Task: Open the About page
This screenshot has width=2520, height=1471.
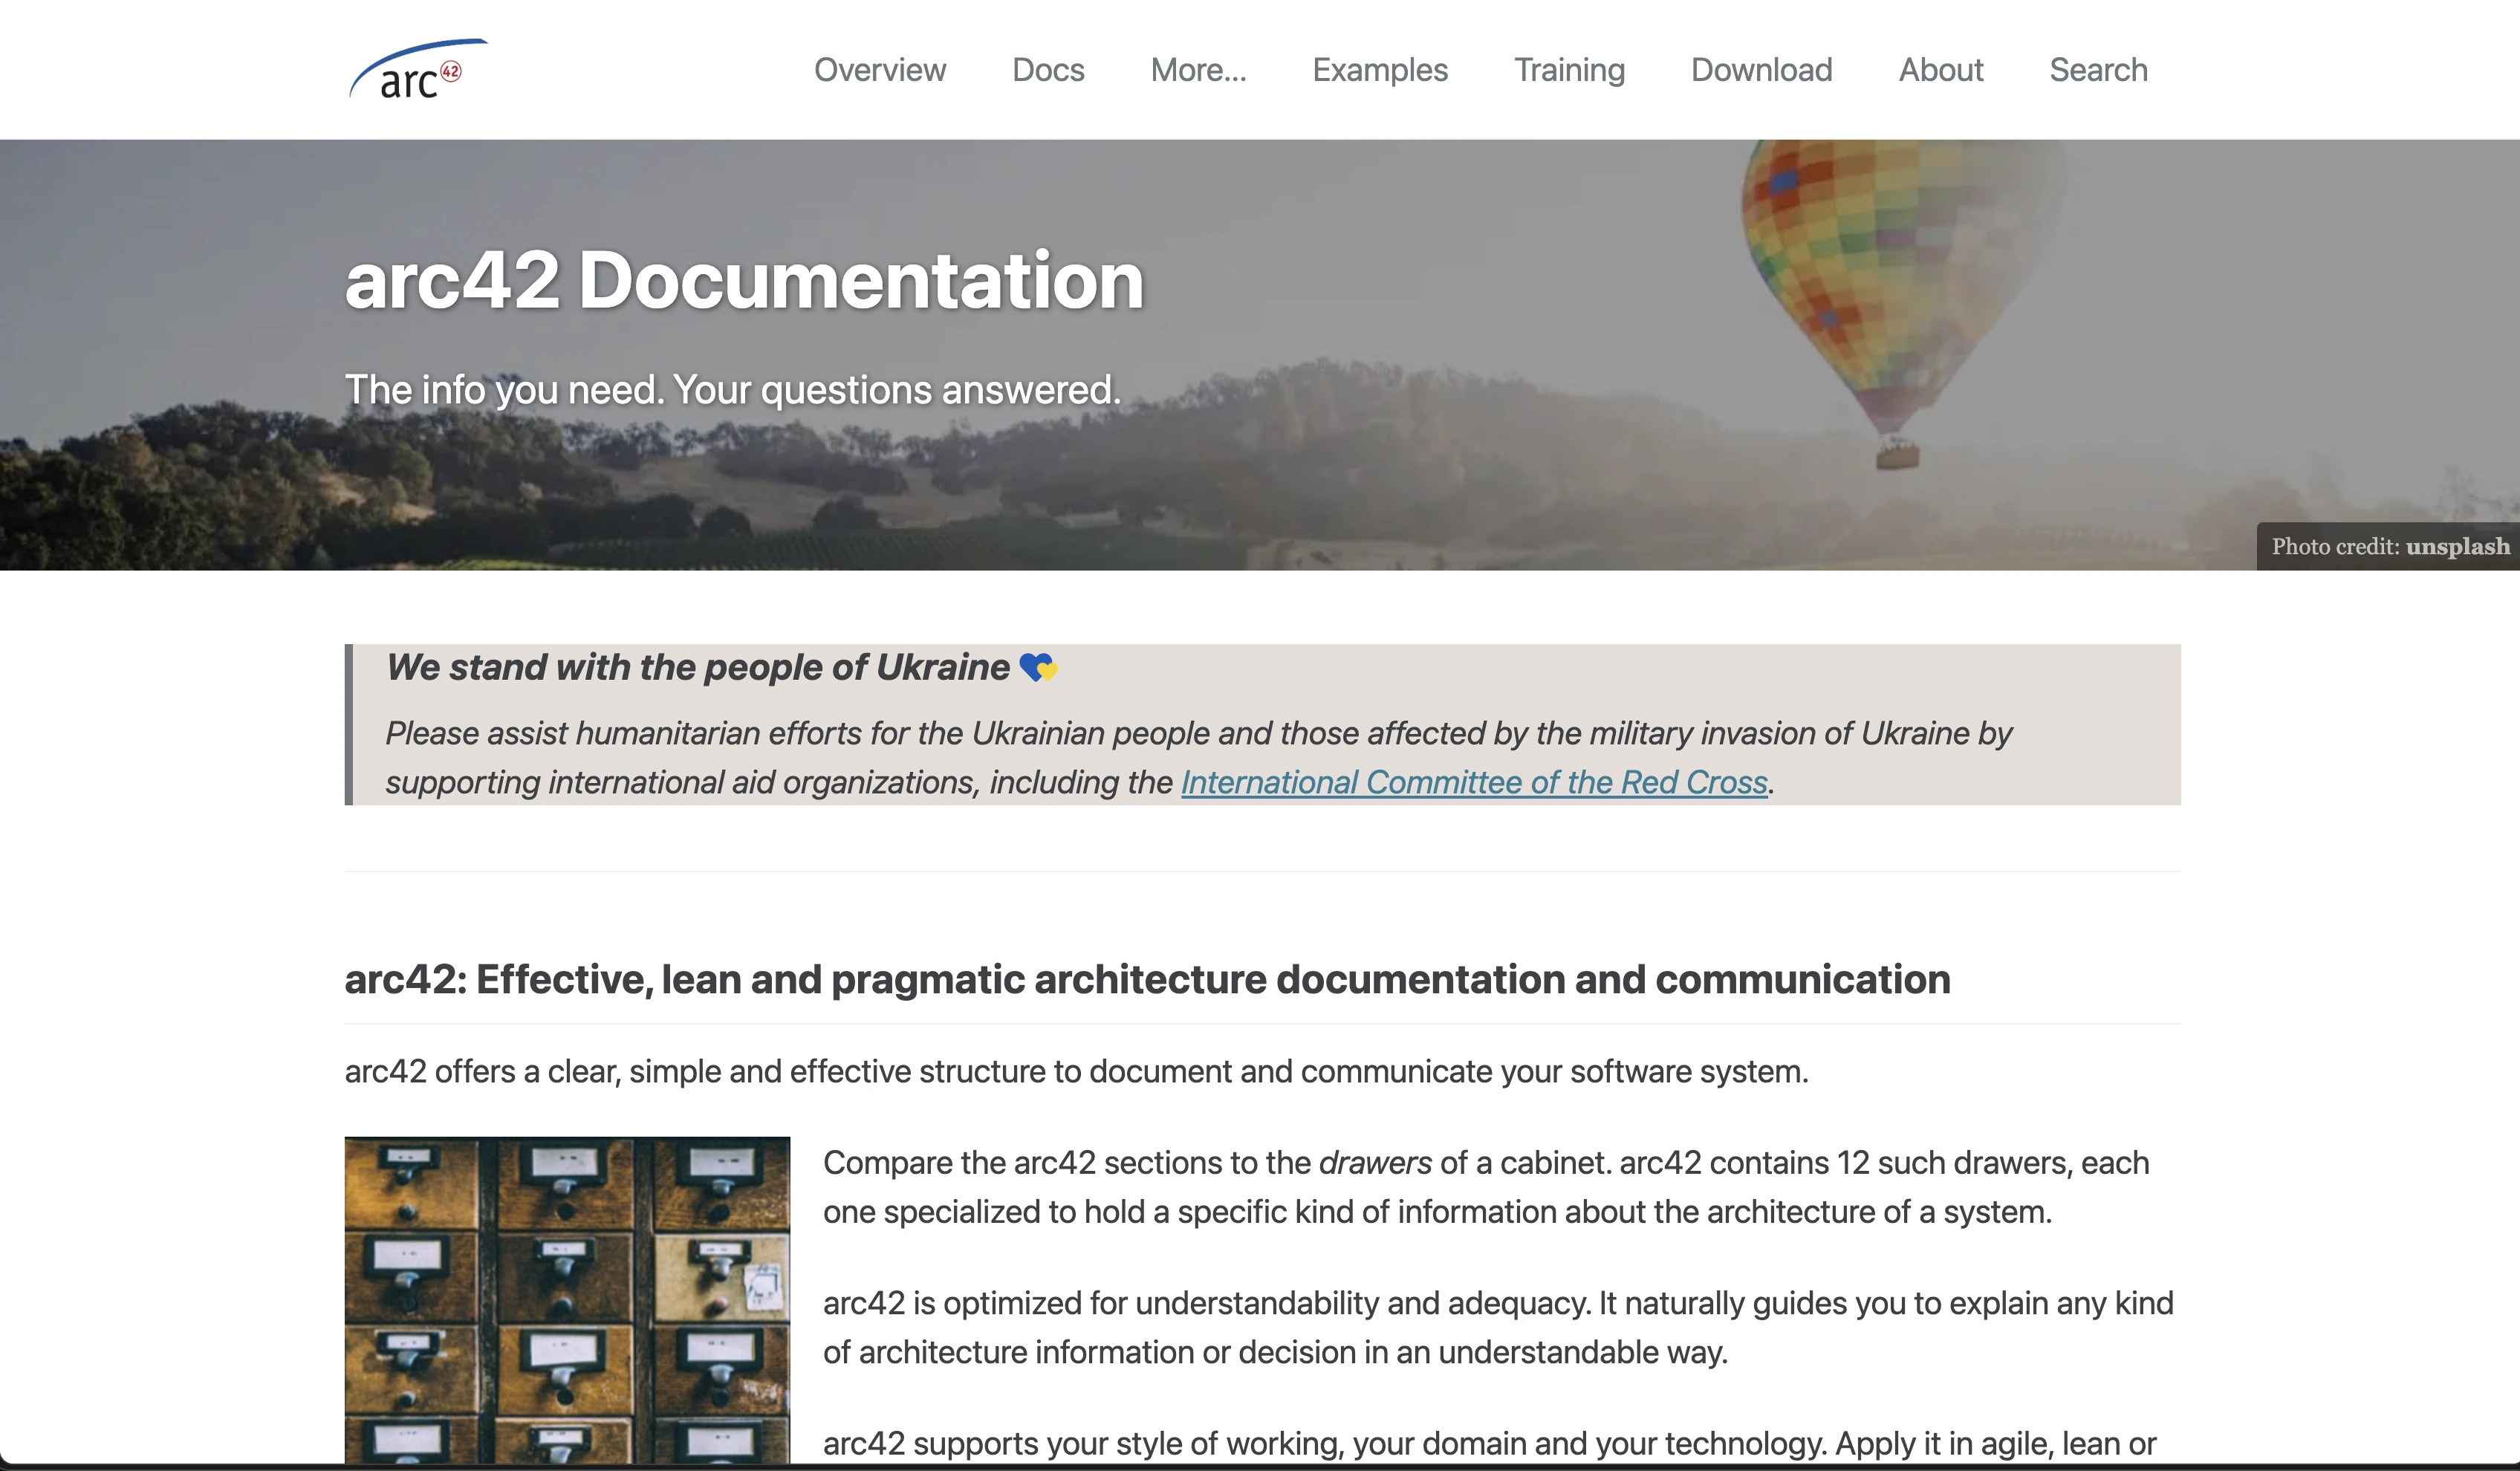Action: point(1940,70)
